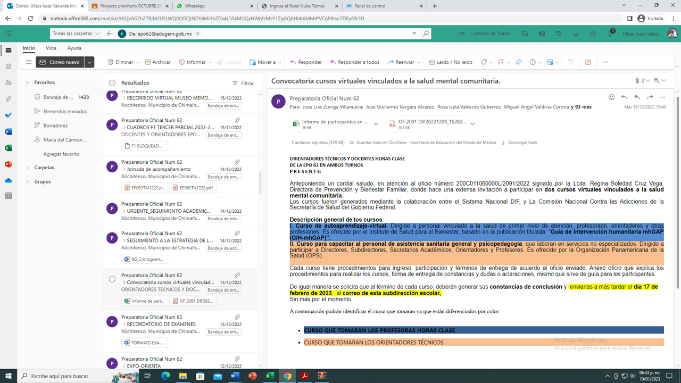This screenshot has height=383, width=681.
Task: Click the search magnifier icon
Action: 426,34
